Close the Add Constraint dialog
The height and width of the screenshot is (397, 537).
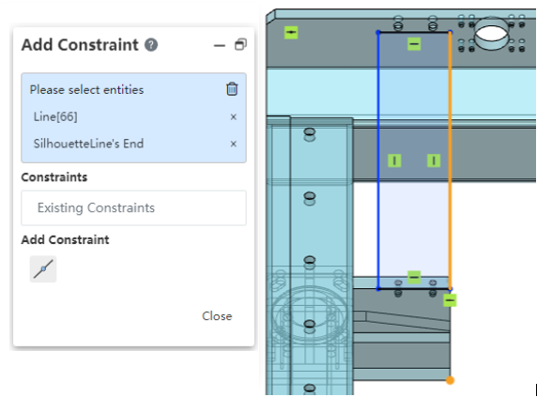point(217,316)
